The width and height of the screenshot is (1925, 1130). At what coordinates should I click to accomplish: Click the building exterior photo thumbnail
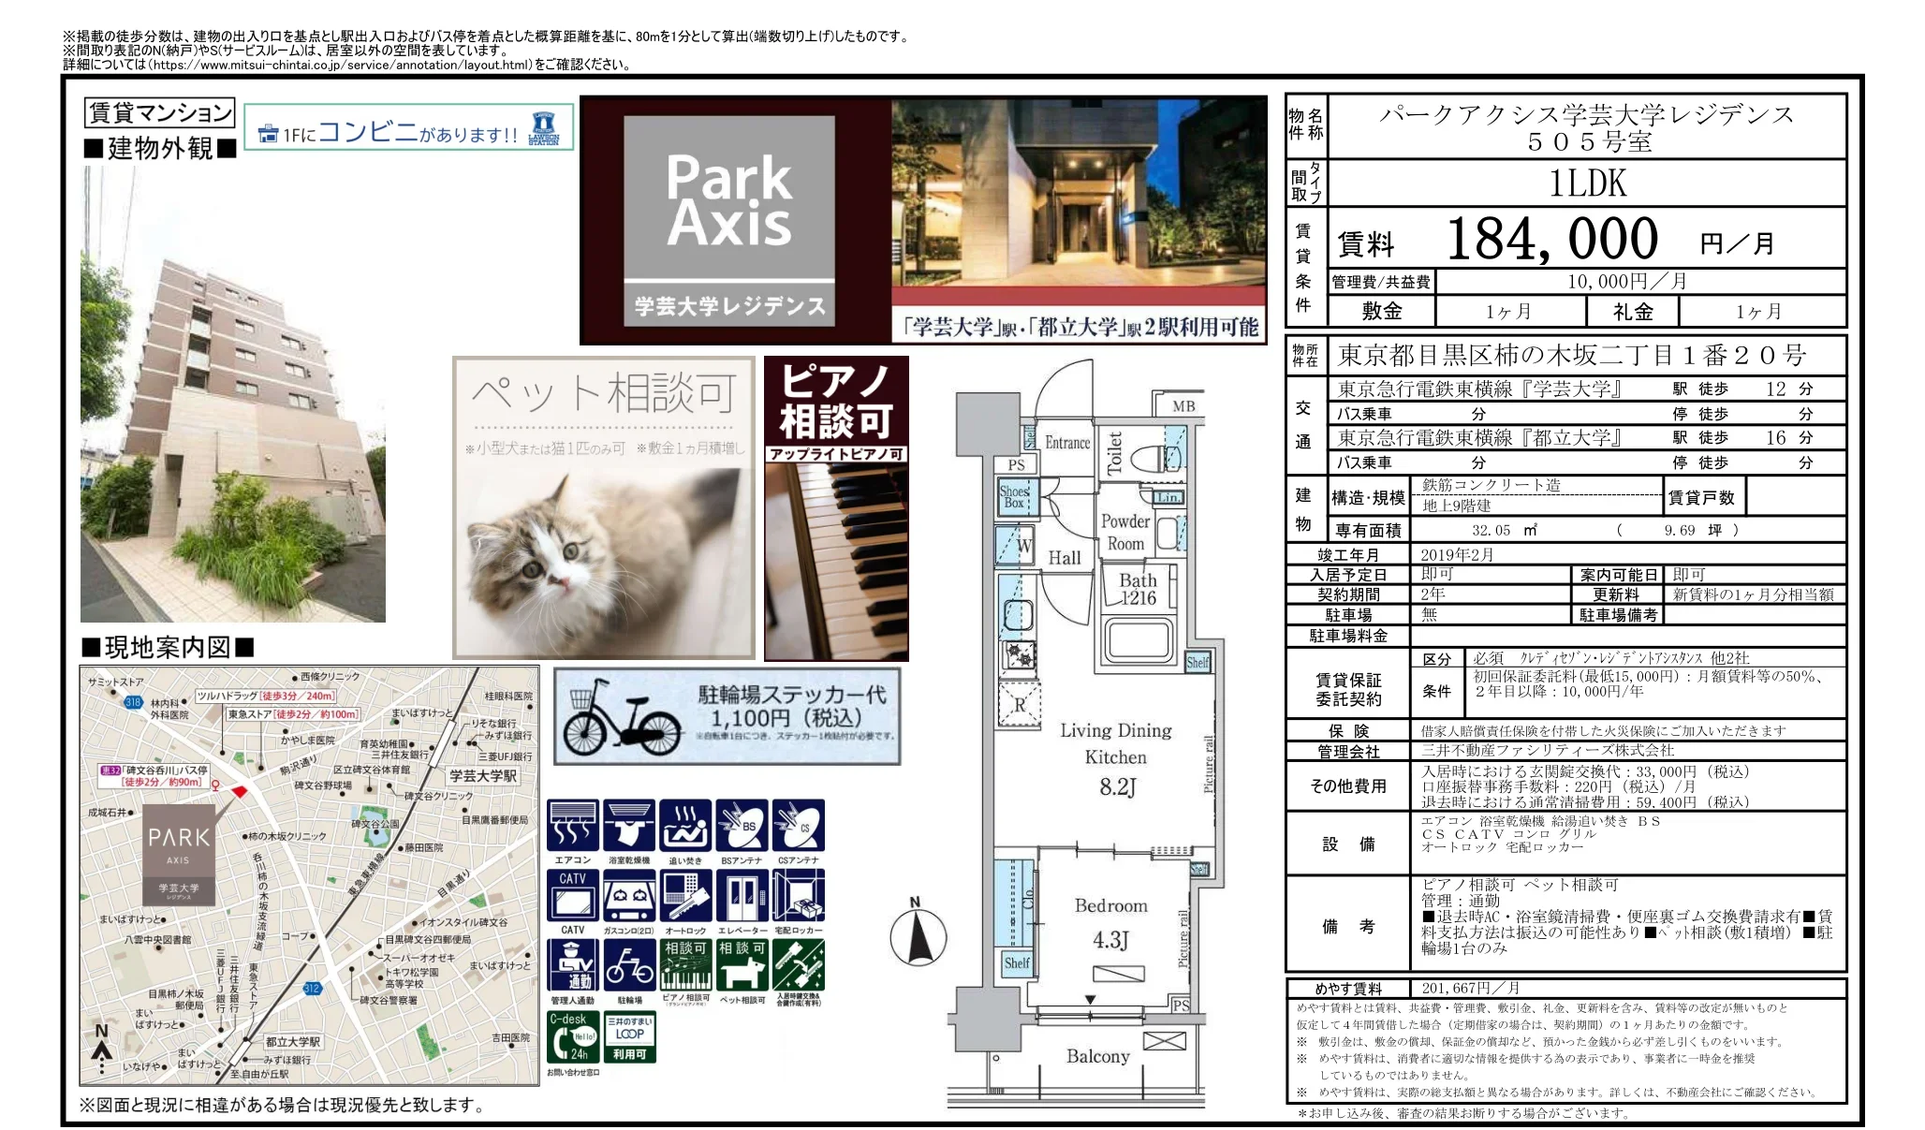[232, 393]
